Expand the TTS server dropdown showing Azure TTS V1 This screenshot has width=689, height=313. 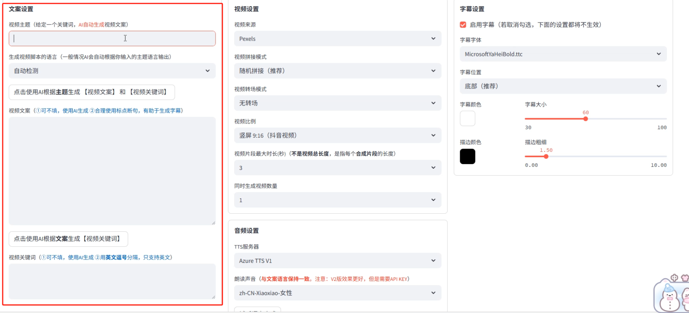(337, 261)
